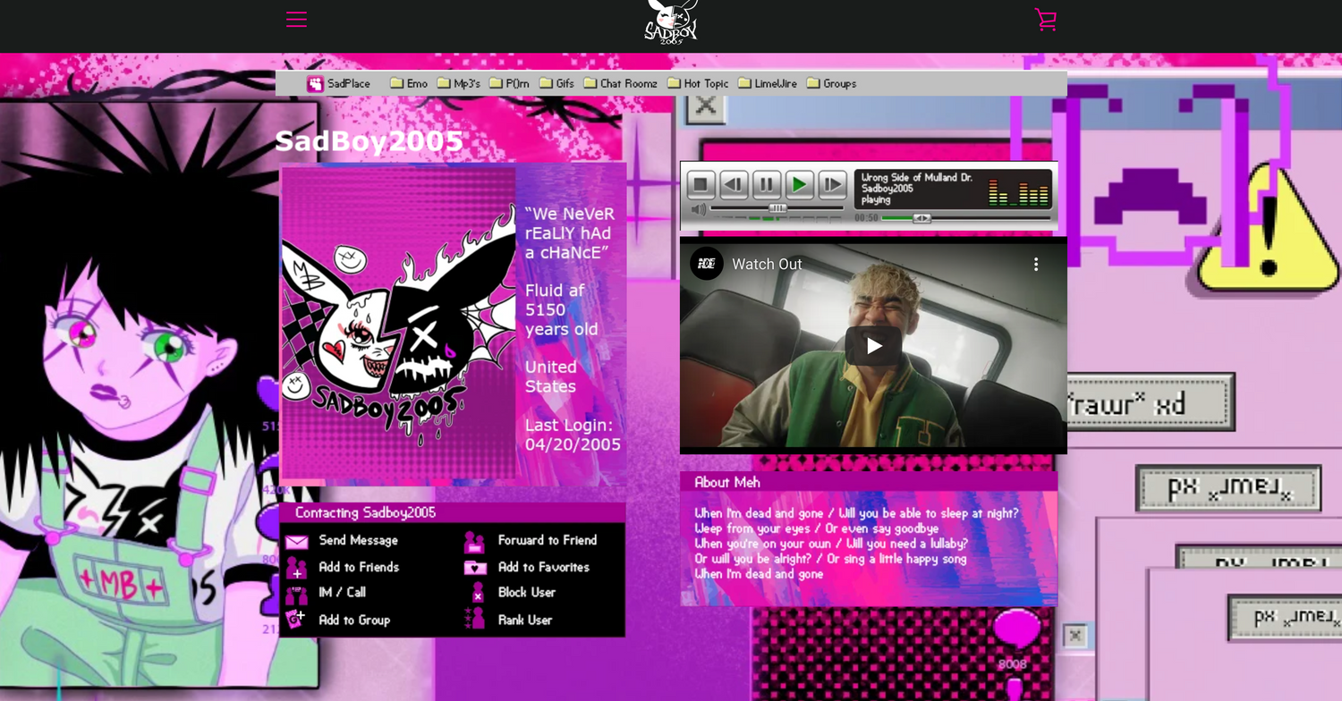Open the Hot Topic folder
Viewport: 1342px width, 701px height.
pyautogui.click(x=698, y=83)
